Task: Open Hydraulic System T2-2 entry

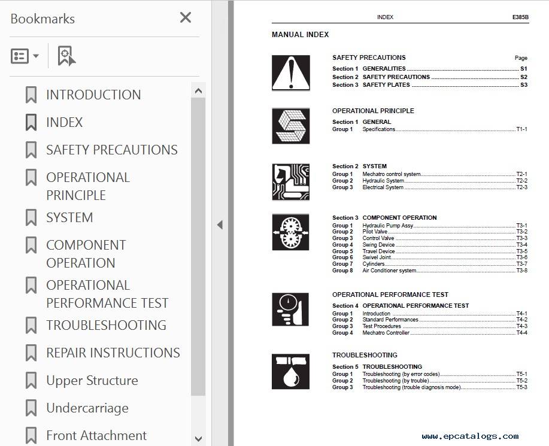Action: 430,181
